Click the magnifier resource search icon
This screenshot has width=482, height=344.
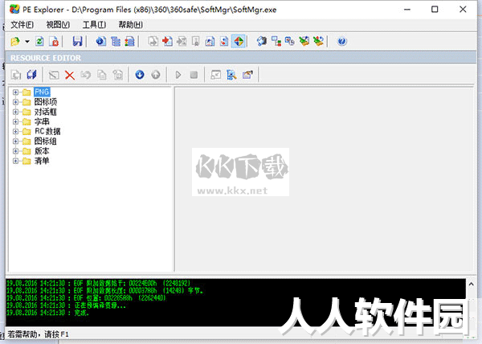231,75
